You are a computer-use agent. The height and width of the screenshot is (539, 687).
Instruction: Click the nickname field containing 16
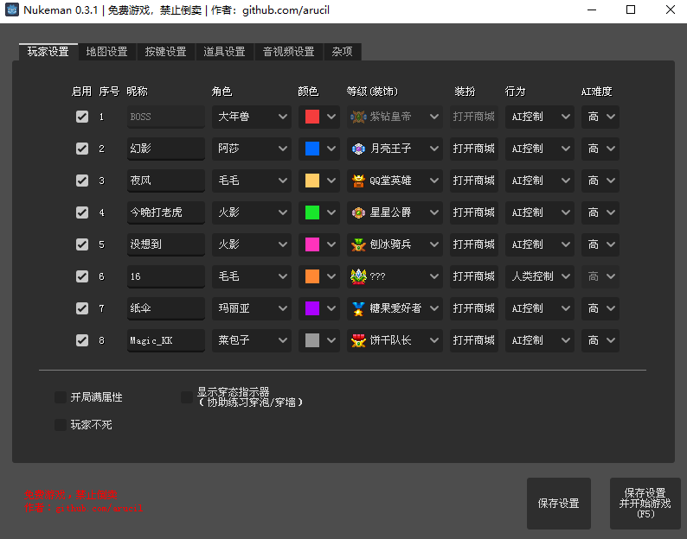(166, 276)
